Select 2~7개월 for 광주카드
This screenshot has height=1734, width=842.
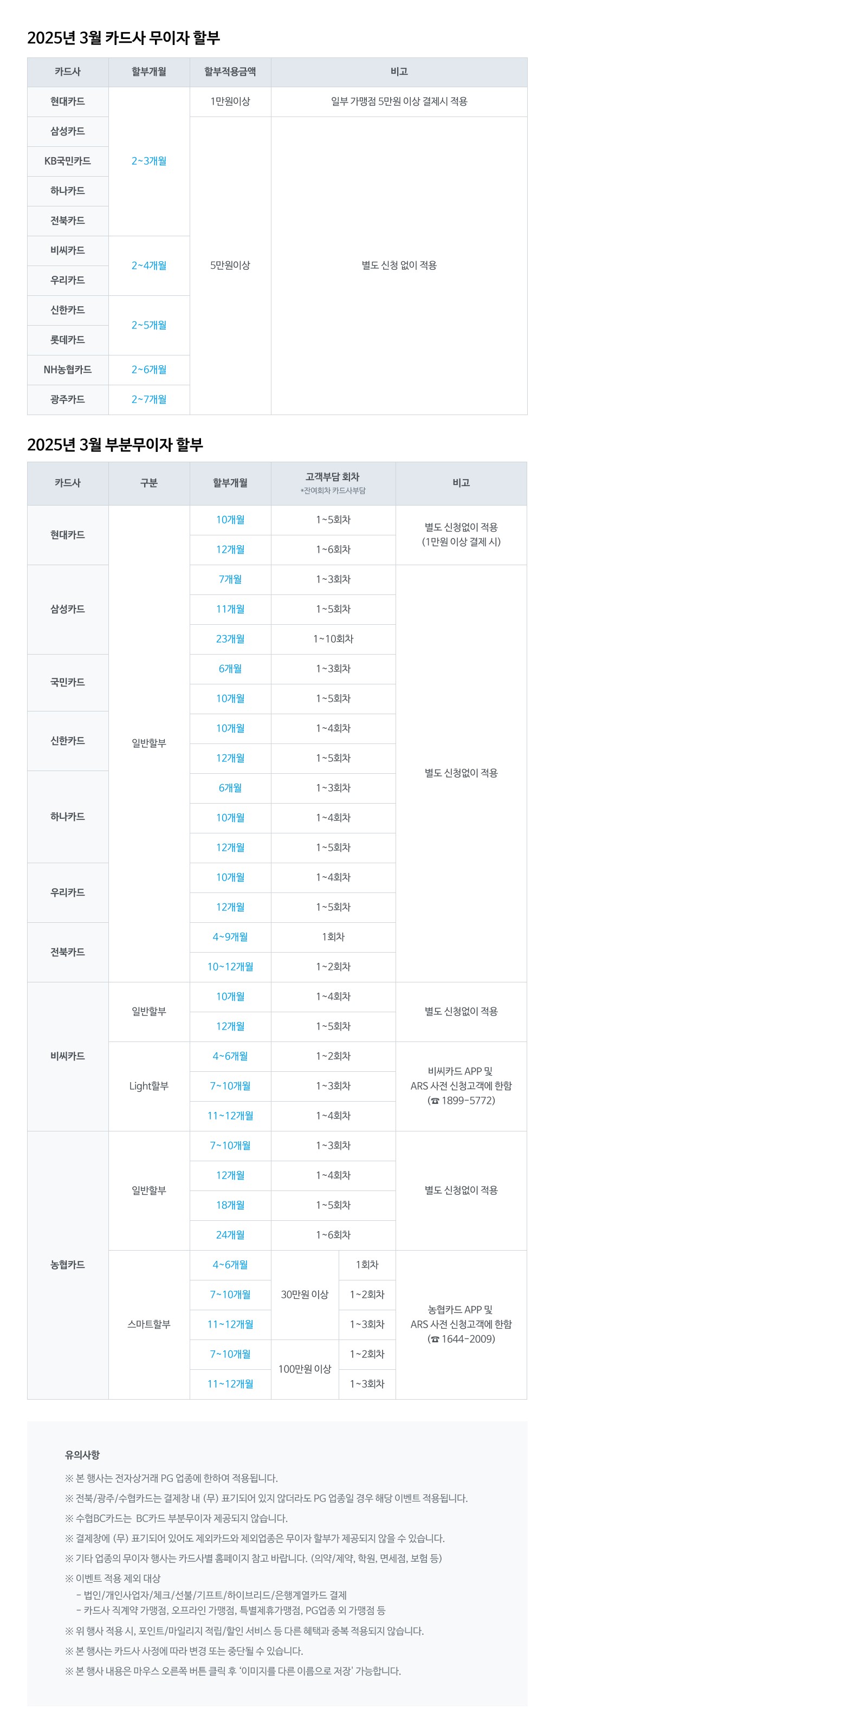coord(149,399)
